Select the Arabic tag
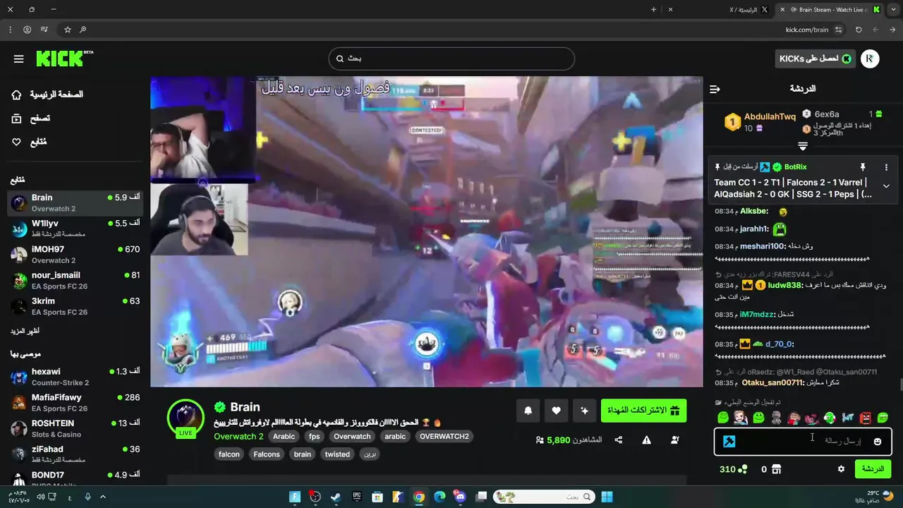This screenshot has width=903, height=508. pos(284,436)
